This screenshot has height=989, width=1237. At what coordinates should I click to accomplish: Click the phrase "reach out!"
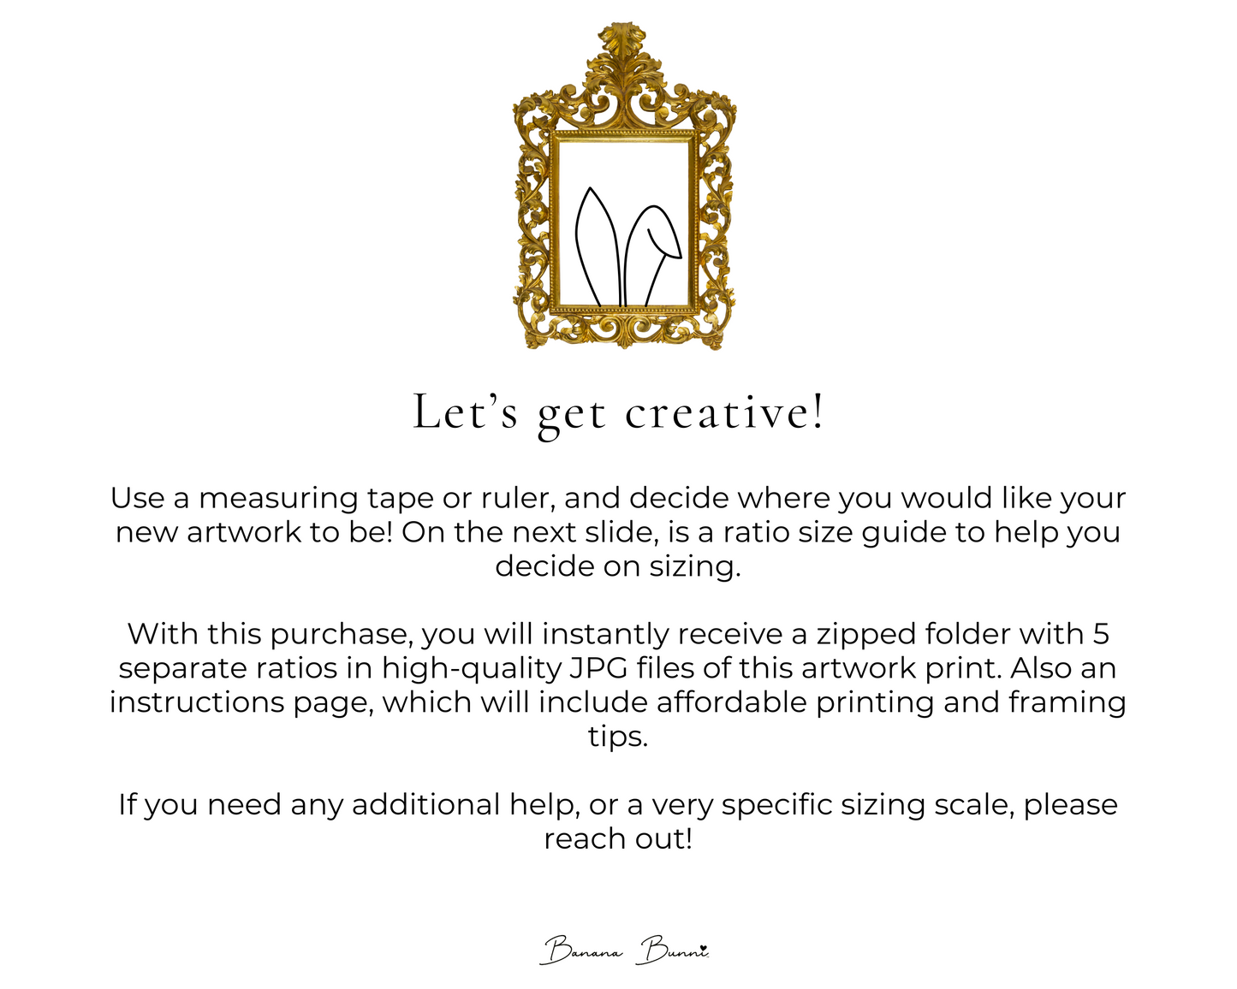(618, 838)
